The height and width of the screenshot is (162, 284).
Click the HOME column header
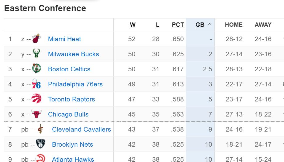tap(233, 25)
